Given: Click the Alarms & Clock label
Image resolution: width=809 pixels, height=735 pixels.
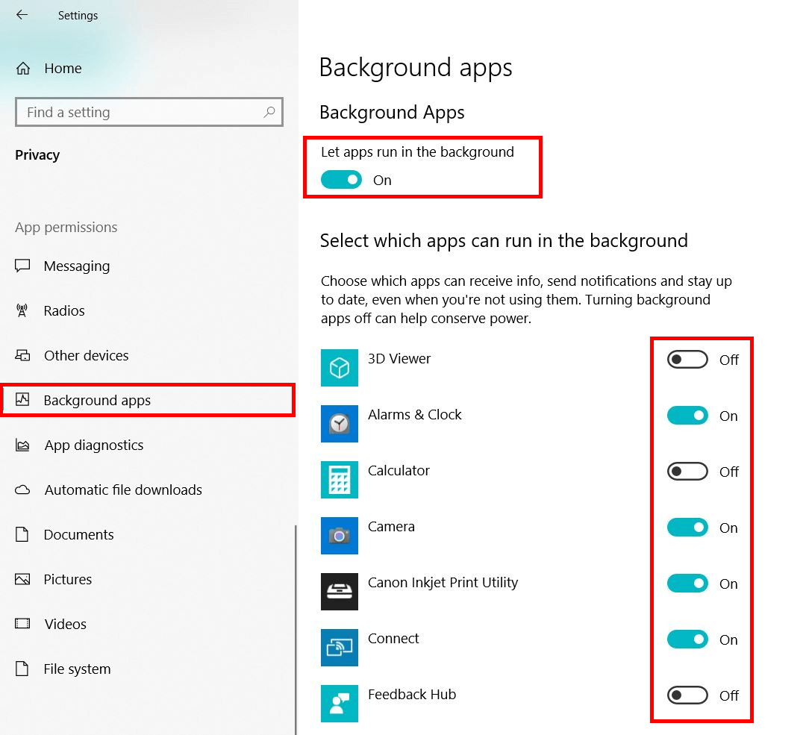Looking at the screenshot, I should coord(414,414).
